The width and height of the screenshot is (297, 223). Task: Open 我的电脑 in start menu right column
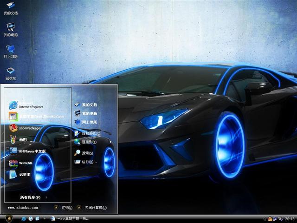click(85, 113)
